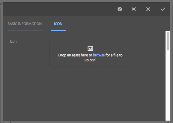Click the scrollbar track below the thumb
The image size is (173, 123).
[168, 86]
